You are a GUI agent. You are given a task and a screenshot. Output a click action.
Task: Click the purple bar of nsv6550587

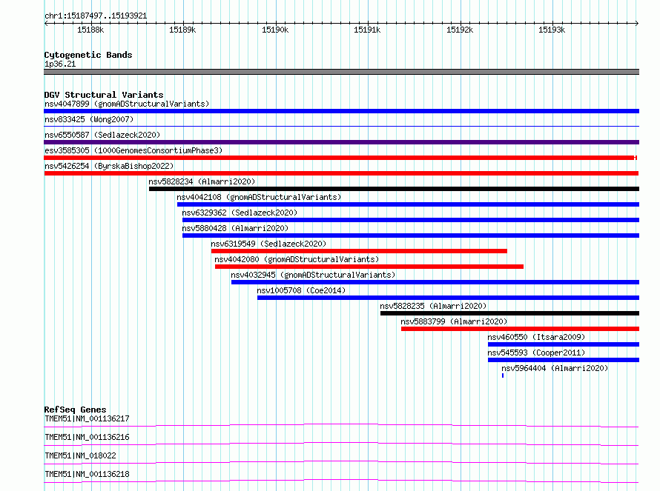[341, 142]
